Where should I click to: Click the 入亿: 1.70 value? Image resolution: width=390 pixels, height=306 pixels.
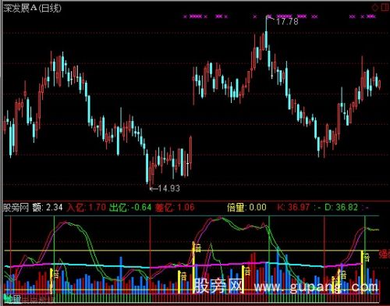[87, 208]
